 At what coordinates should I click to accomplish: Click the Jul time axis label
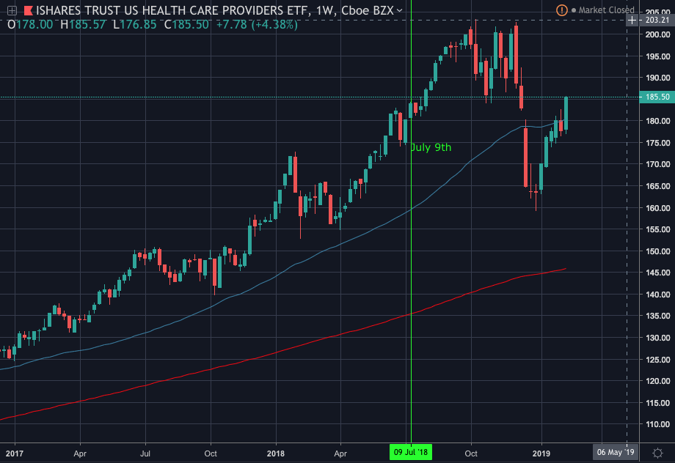(145, 453)
